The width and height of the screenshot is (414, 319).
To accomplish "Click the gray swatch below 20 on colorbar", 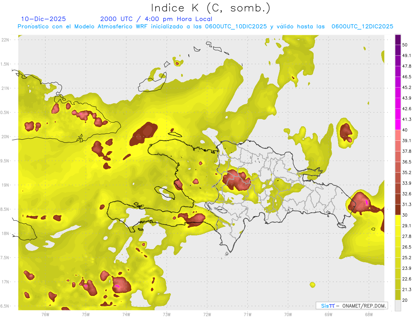I will pyautogui.click(x=398, y=306).
